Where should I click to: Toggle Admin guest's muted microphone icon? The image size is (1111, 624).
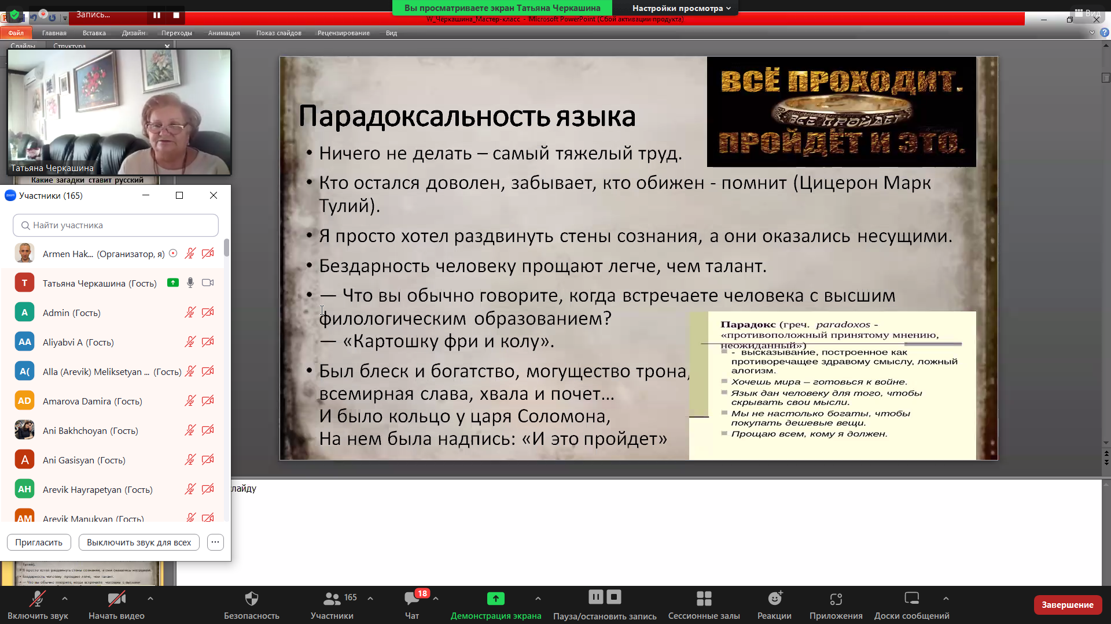[x=190, y=313]
